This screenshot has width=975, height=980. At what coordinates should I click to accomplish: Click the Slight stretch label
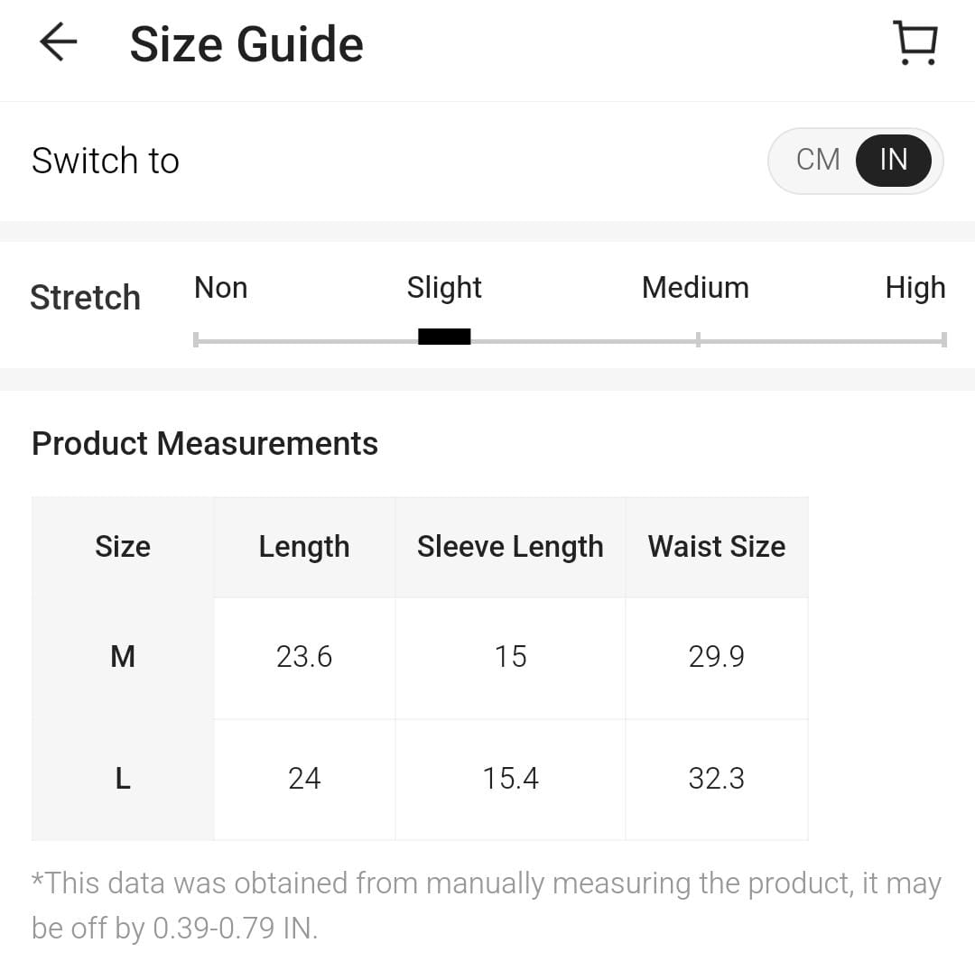[x=444, y=288]
